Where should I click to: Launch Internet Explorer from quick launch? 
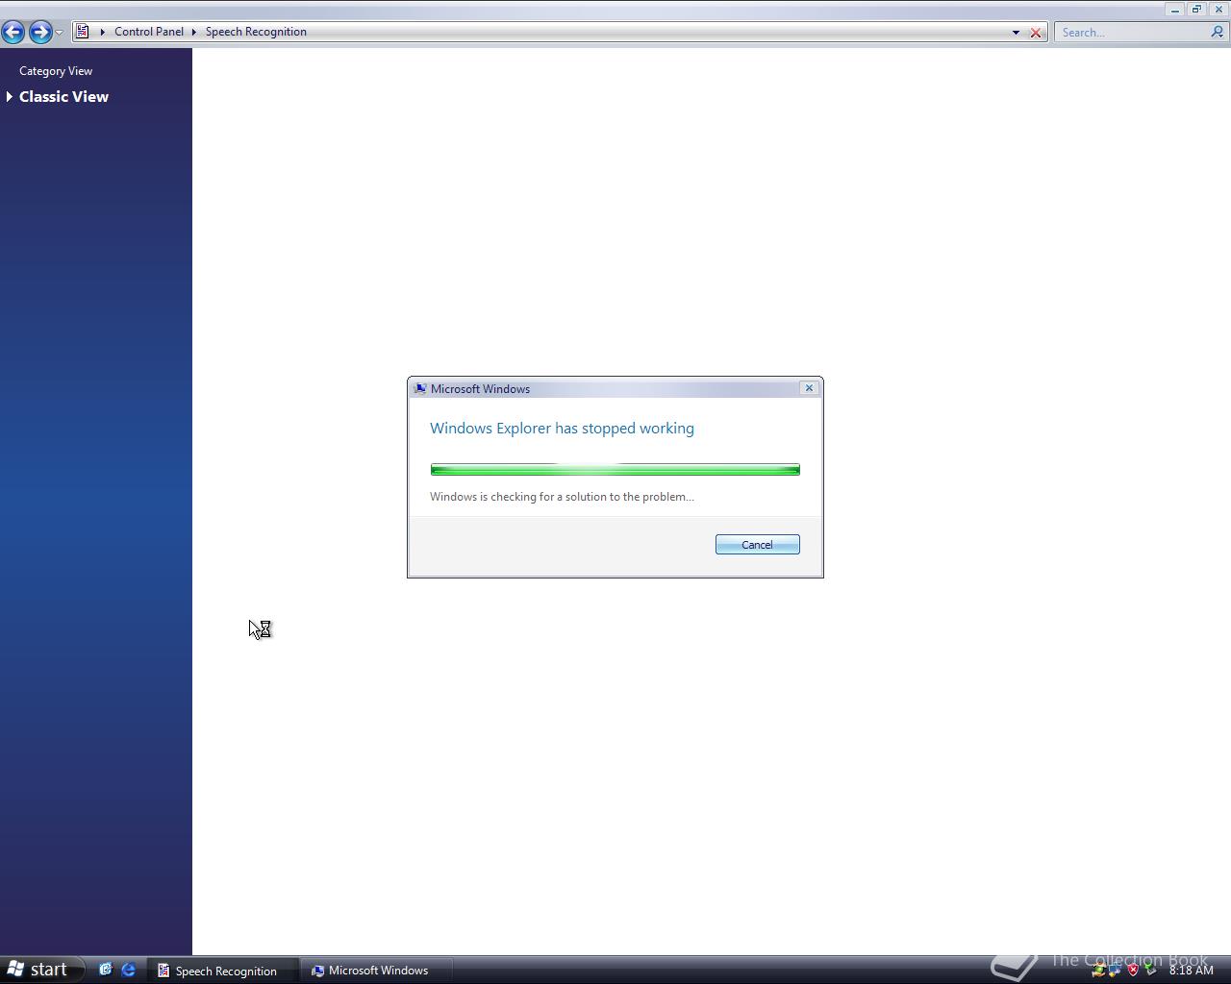[128, 970]
